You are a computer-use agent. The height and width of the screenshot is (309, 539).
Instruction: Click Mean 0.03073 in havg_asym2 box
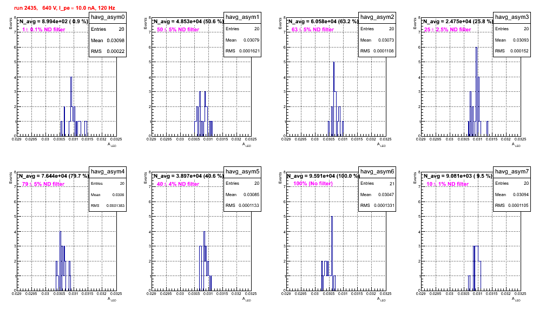point(377,40)
